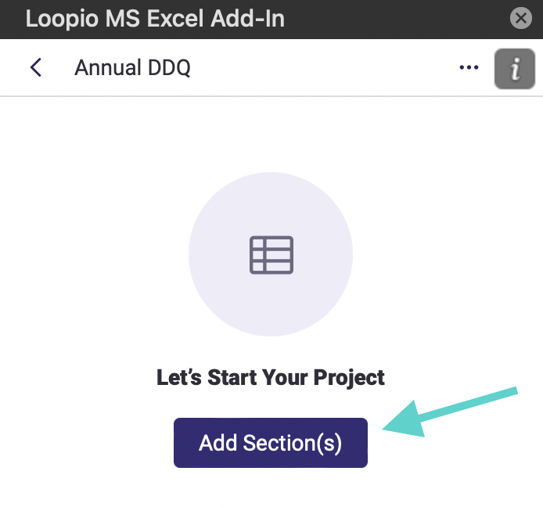Click the Let's Start Your Project heading
The image size is (543, 507).
pyautogui.click(x=271, y=377)
